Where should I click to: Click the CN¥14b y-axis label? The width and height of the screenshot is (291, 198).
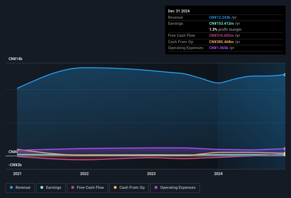click(15, 59)
